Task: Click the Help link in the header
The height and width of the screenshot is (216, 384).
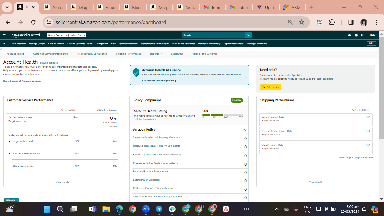Action: 373,35
